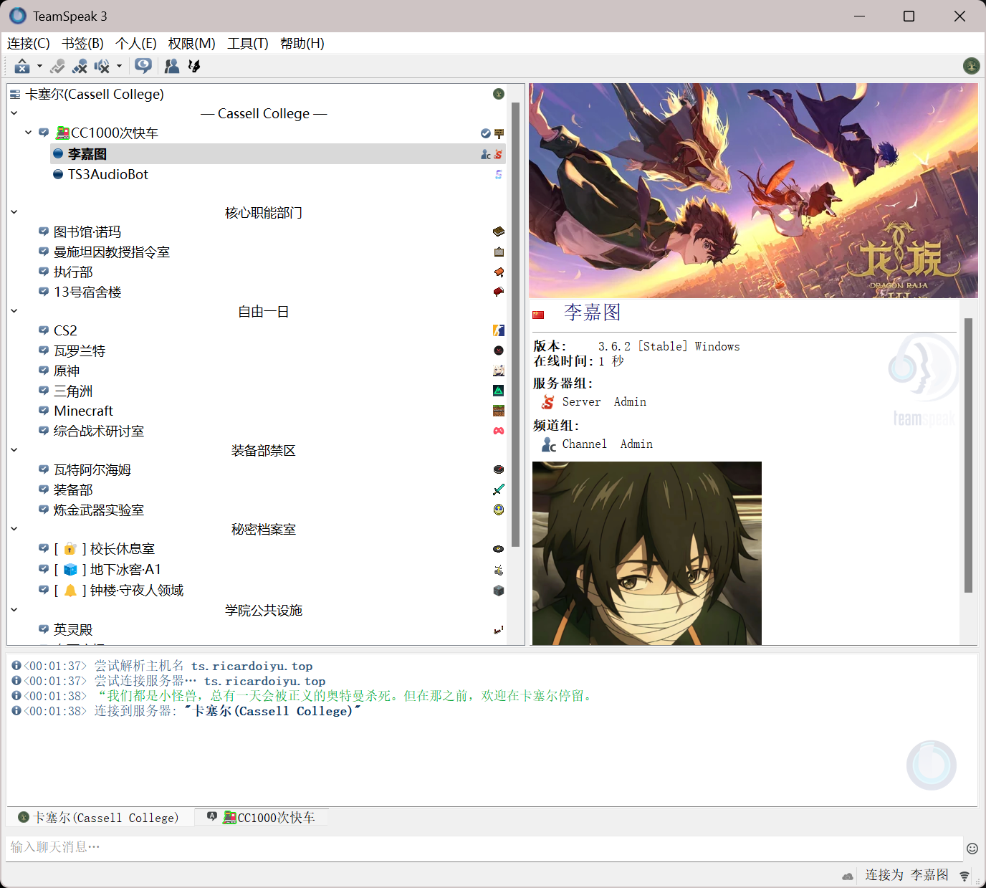The height and width of the screenshot is (888, 986).
Task: Select the Minecraft channel
Action: point(83,411)
